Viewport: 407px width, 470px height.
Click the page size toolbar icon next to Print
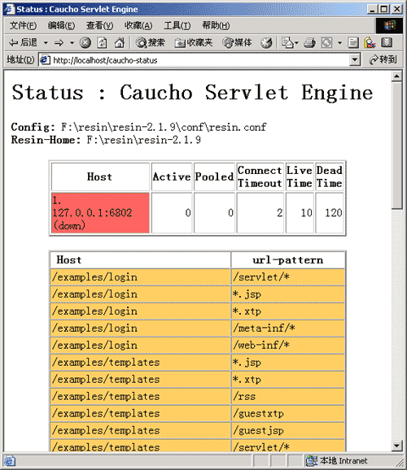coord(327,43)
